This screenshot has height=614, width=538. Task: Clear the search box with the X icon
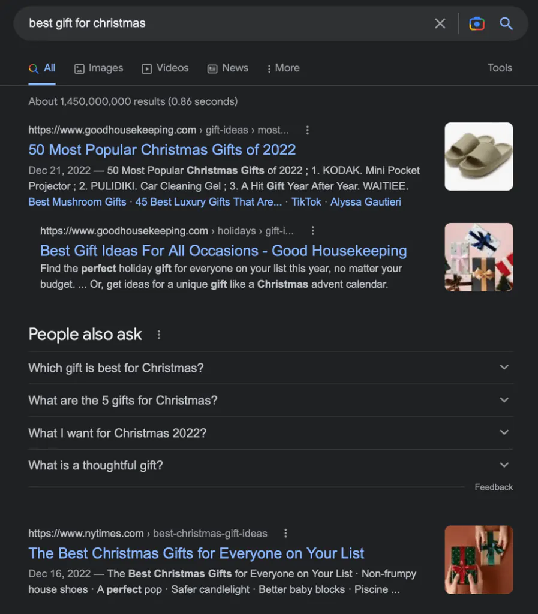pos(440,23)
